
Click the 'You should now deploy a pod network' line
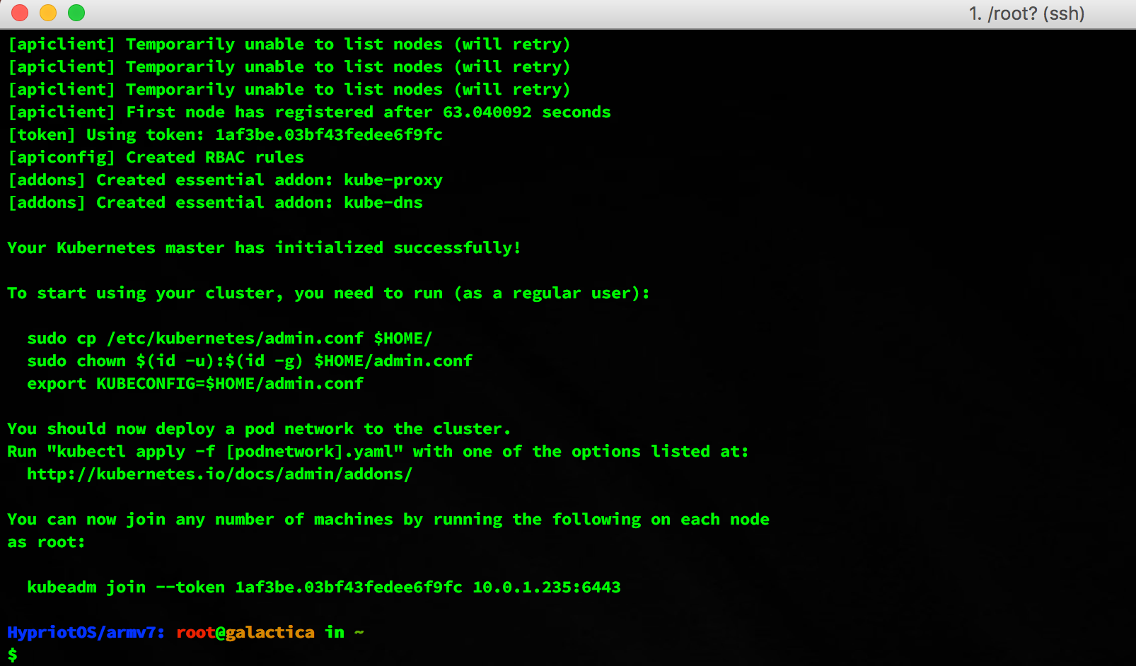tap(259, 429)
